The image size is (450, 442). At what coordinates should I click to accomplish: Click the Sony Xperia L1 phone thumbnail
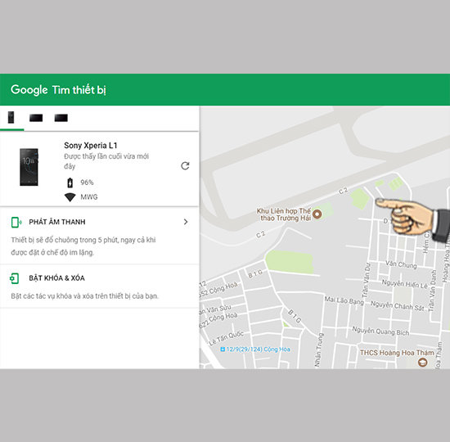pyautogui.click(x=29, y=167)
